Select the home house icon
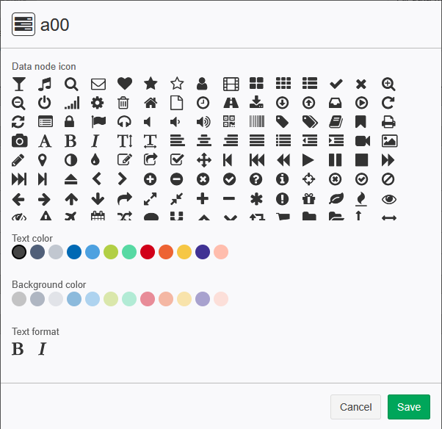Viewport: 442px width, 429px height. point(151,103)
